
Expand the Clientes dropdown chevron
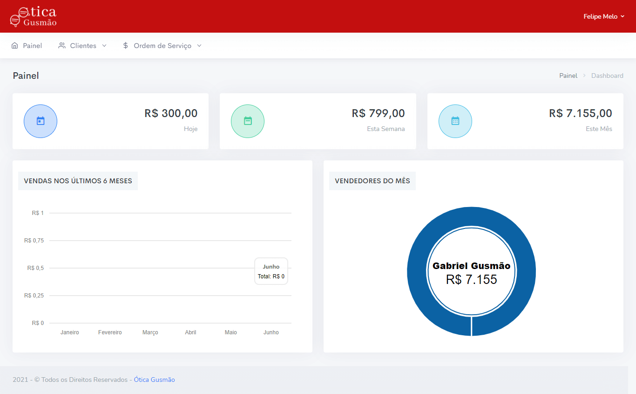pyautogui.click(x=104, y=46)
